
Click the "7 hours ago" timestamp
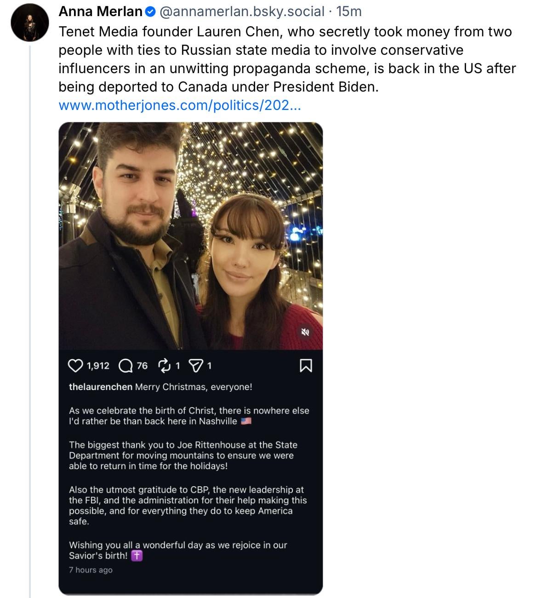pyautogui.click(x=91, y=570)
